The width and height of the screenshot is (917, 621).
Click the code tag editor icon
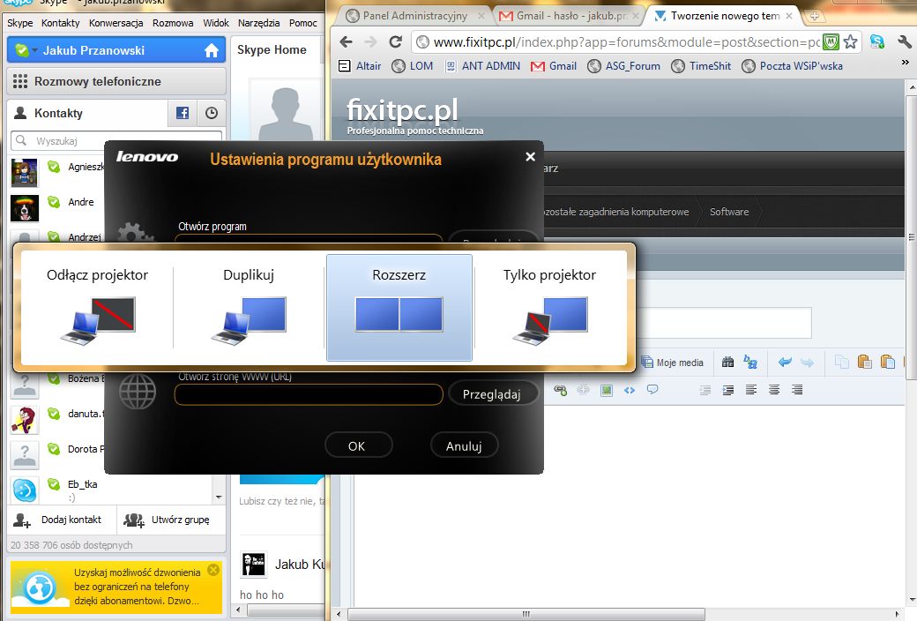pos(630,390)
